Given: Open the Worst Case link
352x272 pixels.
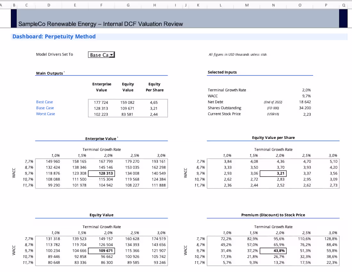Looking at the screenshot, I should click(45, 114).
